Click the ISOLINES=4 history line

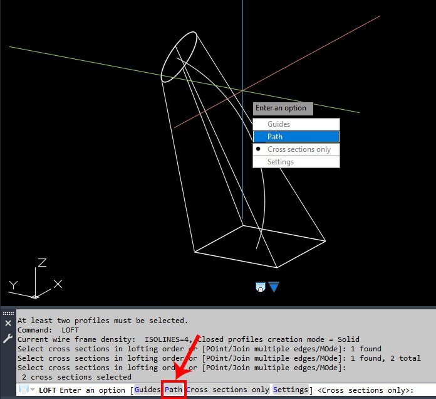click(x=189, y=339)
